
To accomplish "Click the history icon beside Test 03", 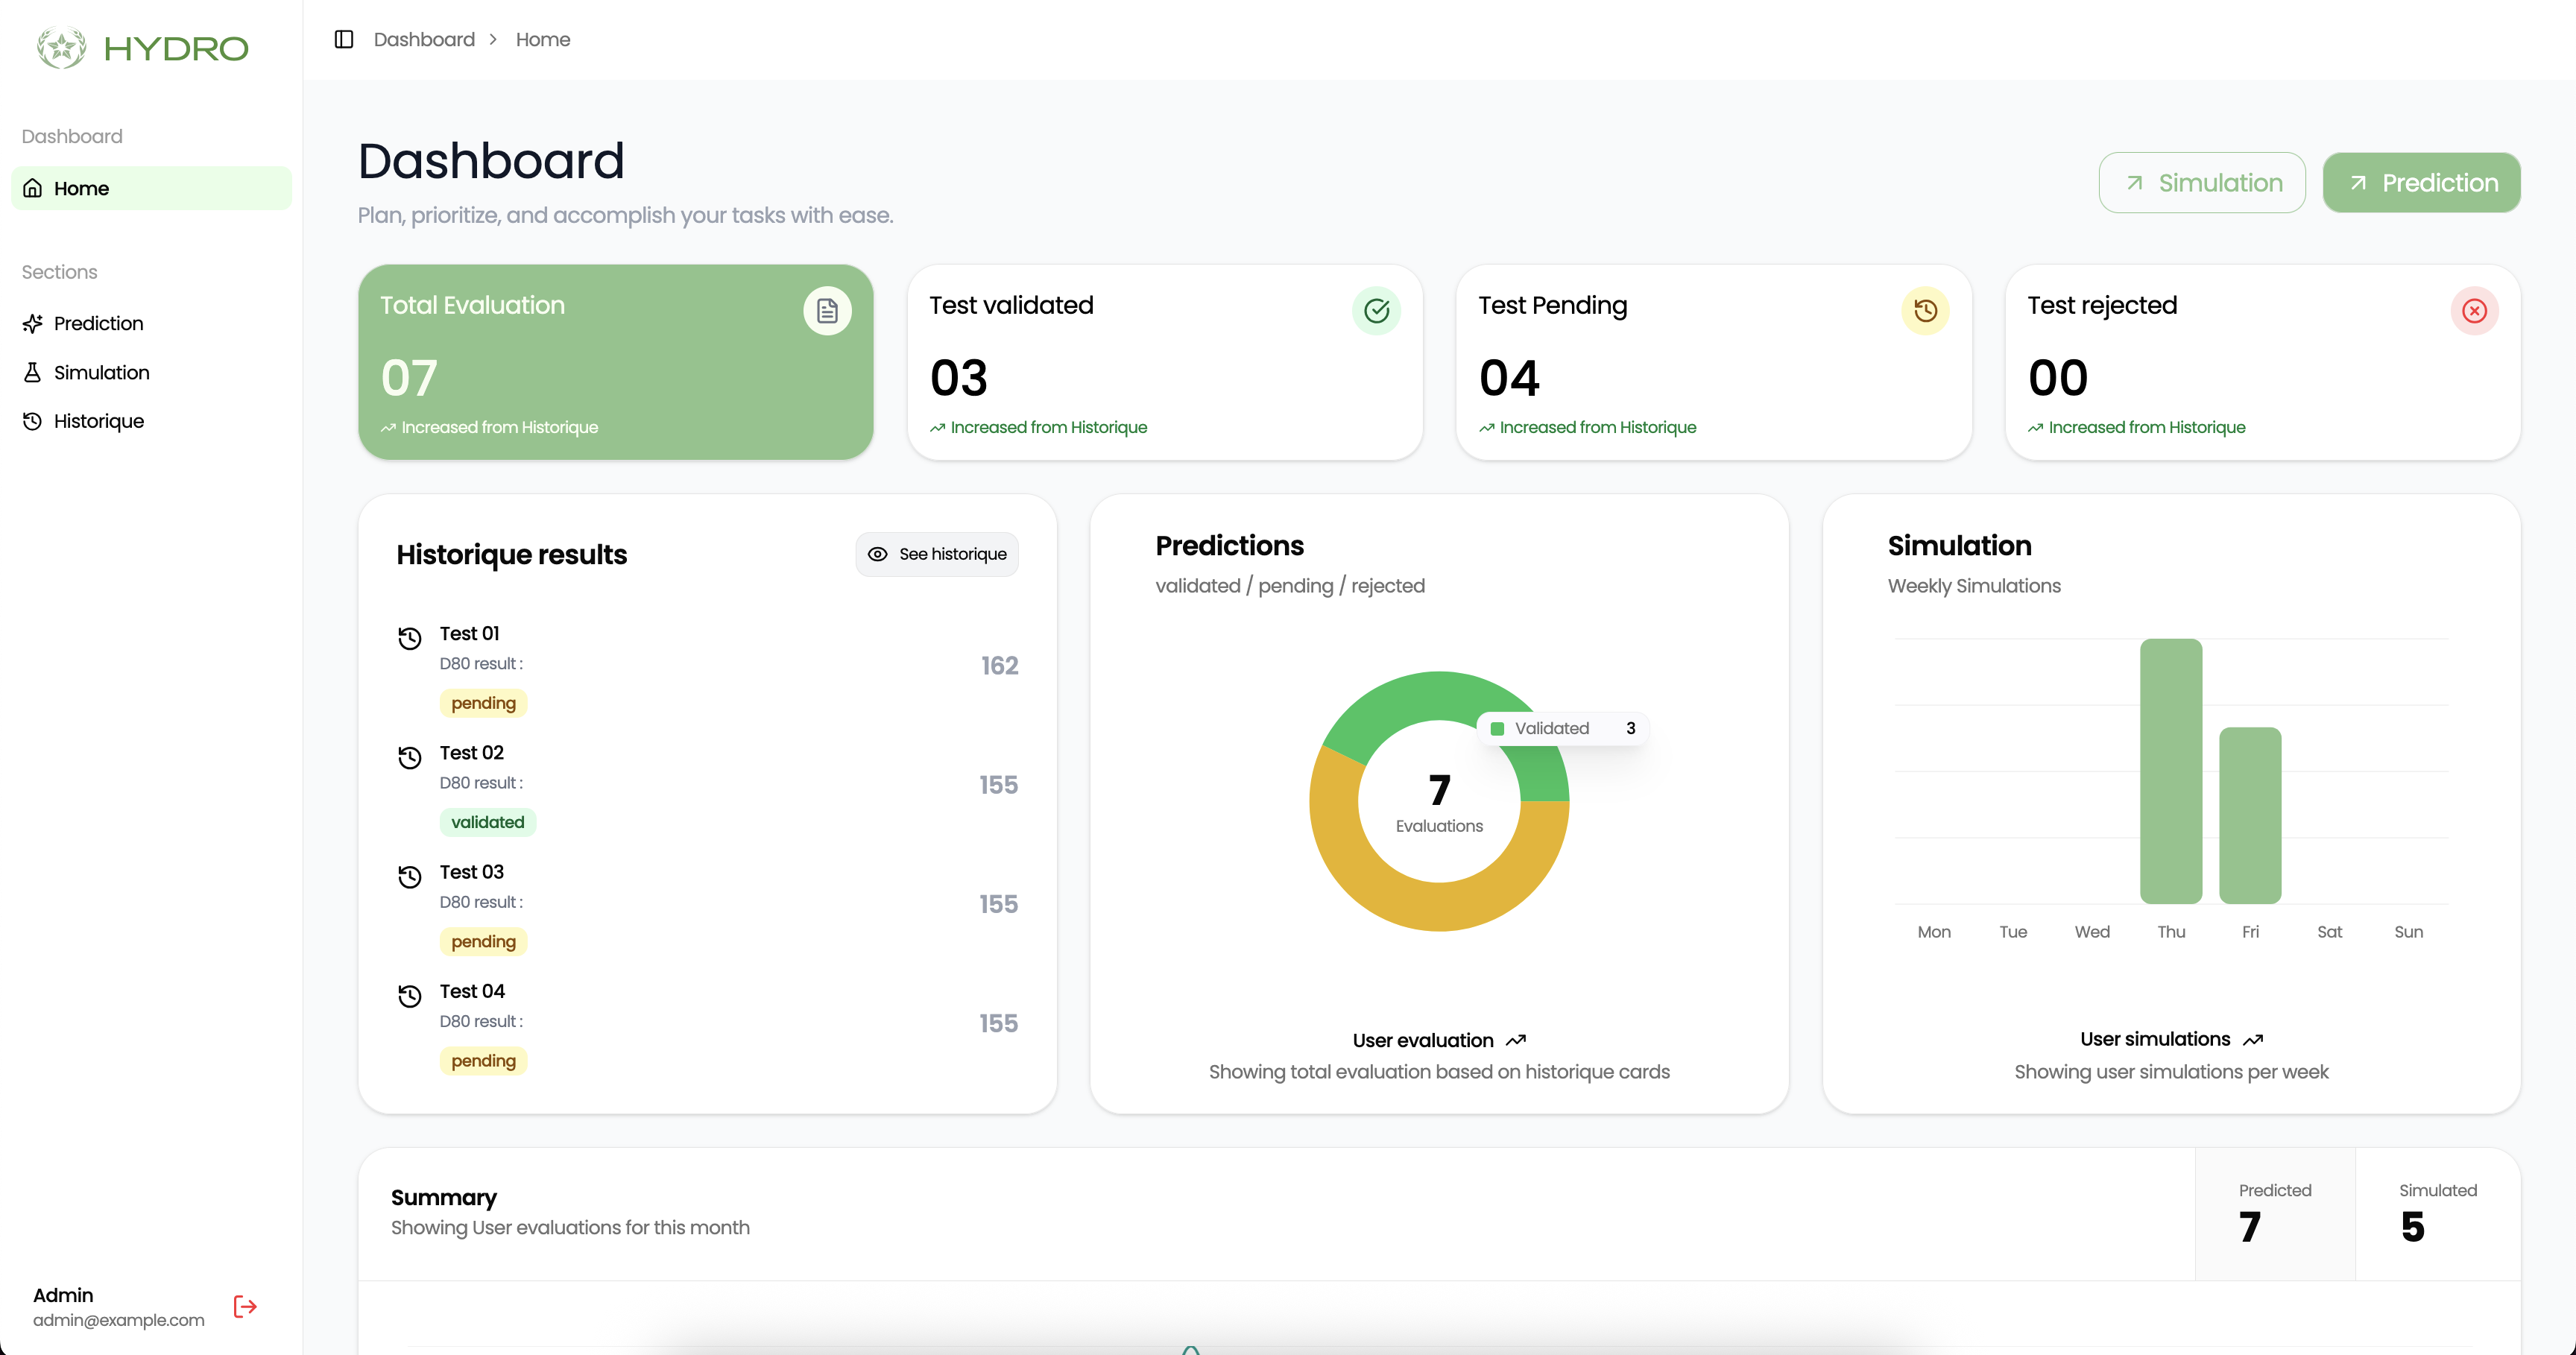I will pos(410,876).
